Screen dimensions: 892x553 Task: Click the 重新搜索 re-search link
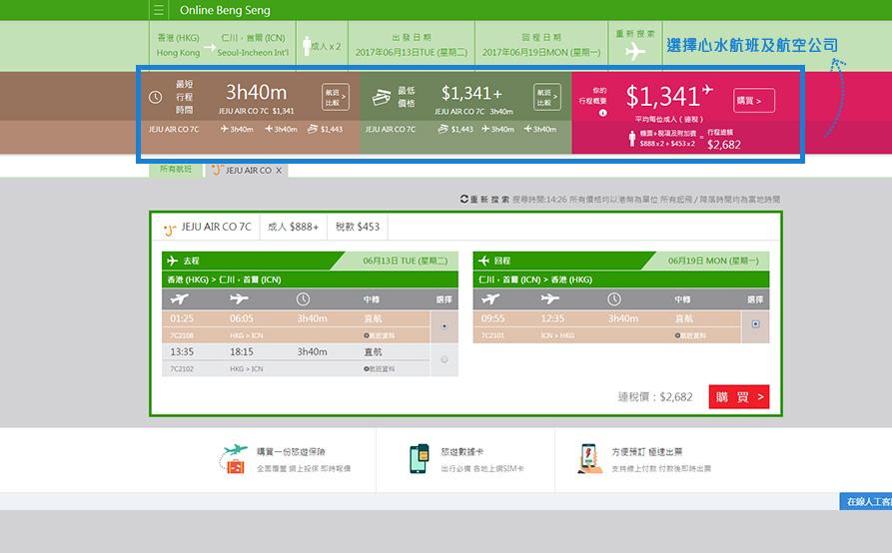pos(489,200)
